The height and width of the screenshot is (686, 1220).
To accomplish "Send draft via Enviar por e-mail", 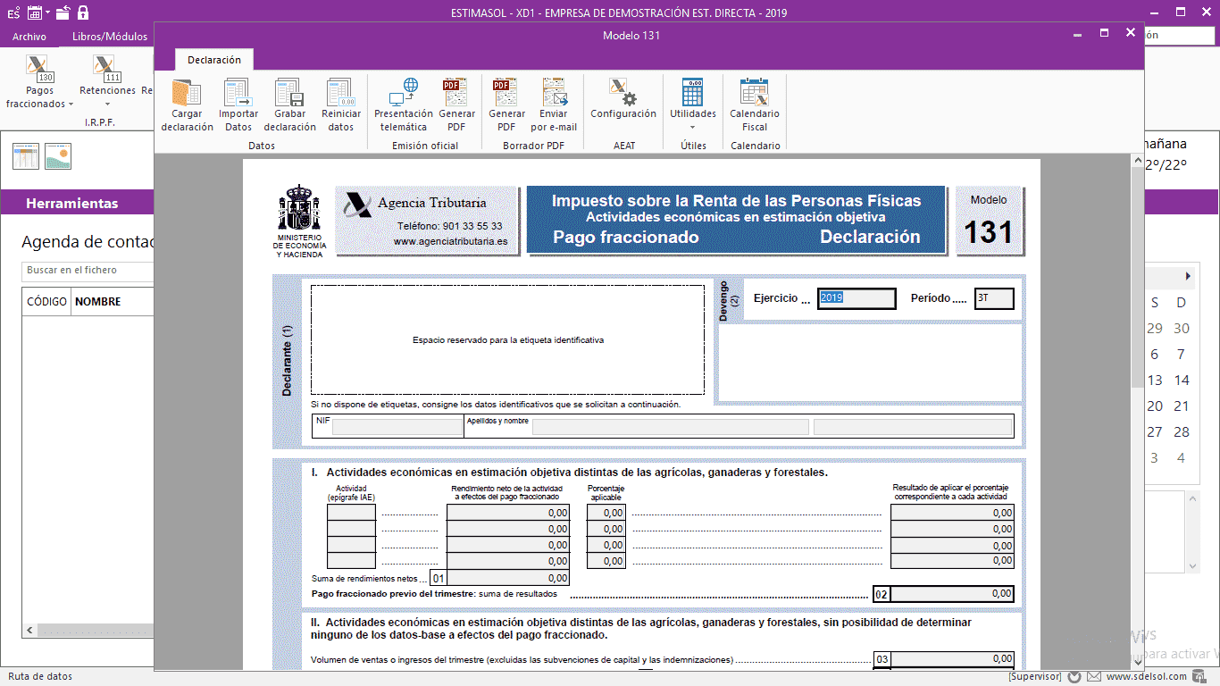I will click(x=554, y=105).
